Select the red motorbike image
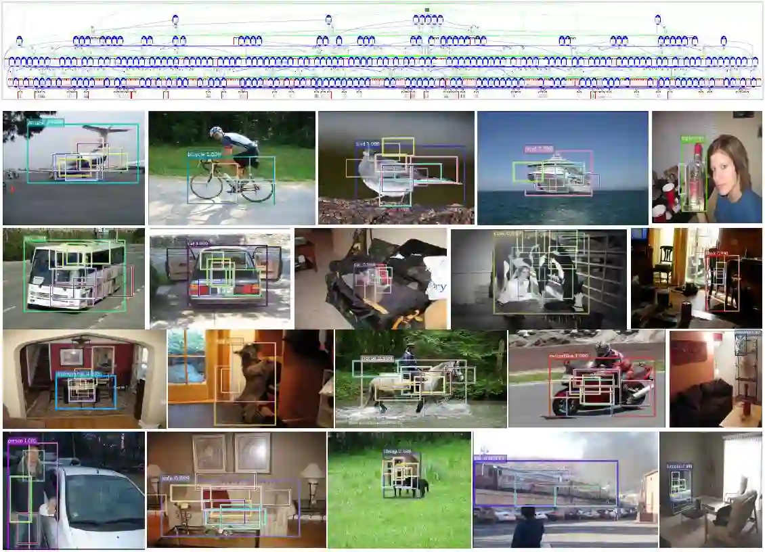The width and height of the screenshot is (765, 552). pyautogui.click(x=586, y=378)
